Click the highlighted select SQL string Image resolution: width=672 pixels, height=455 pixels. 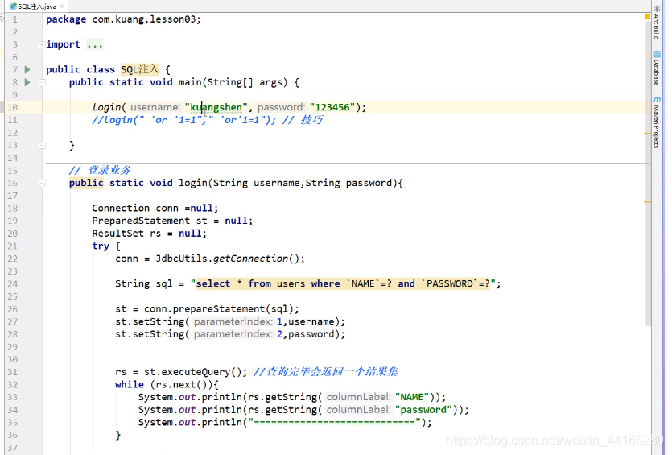(343, 284)
